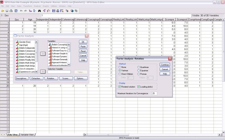Click scroll-down arrow of Variables list

[69, 64]
